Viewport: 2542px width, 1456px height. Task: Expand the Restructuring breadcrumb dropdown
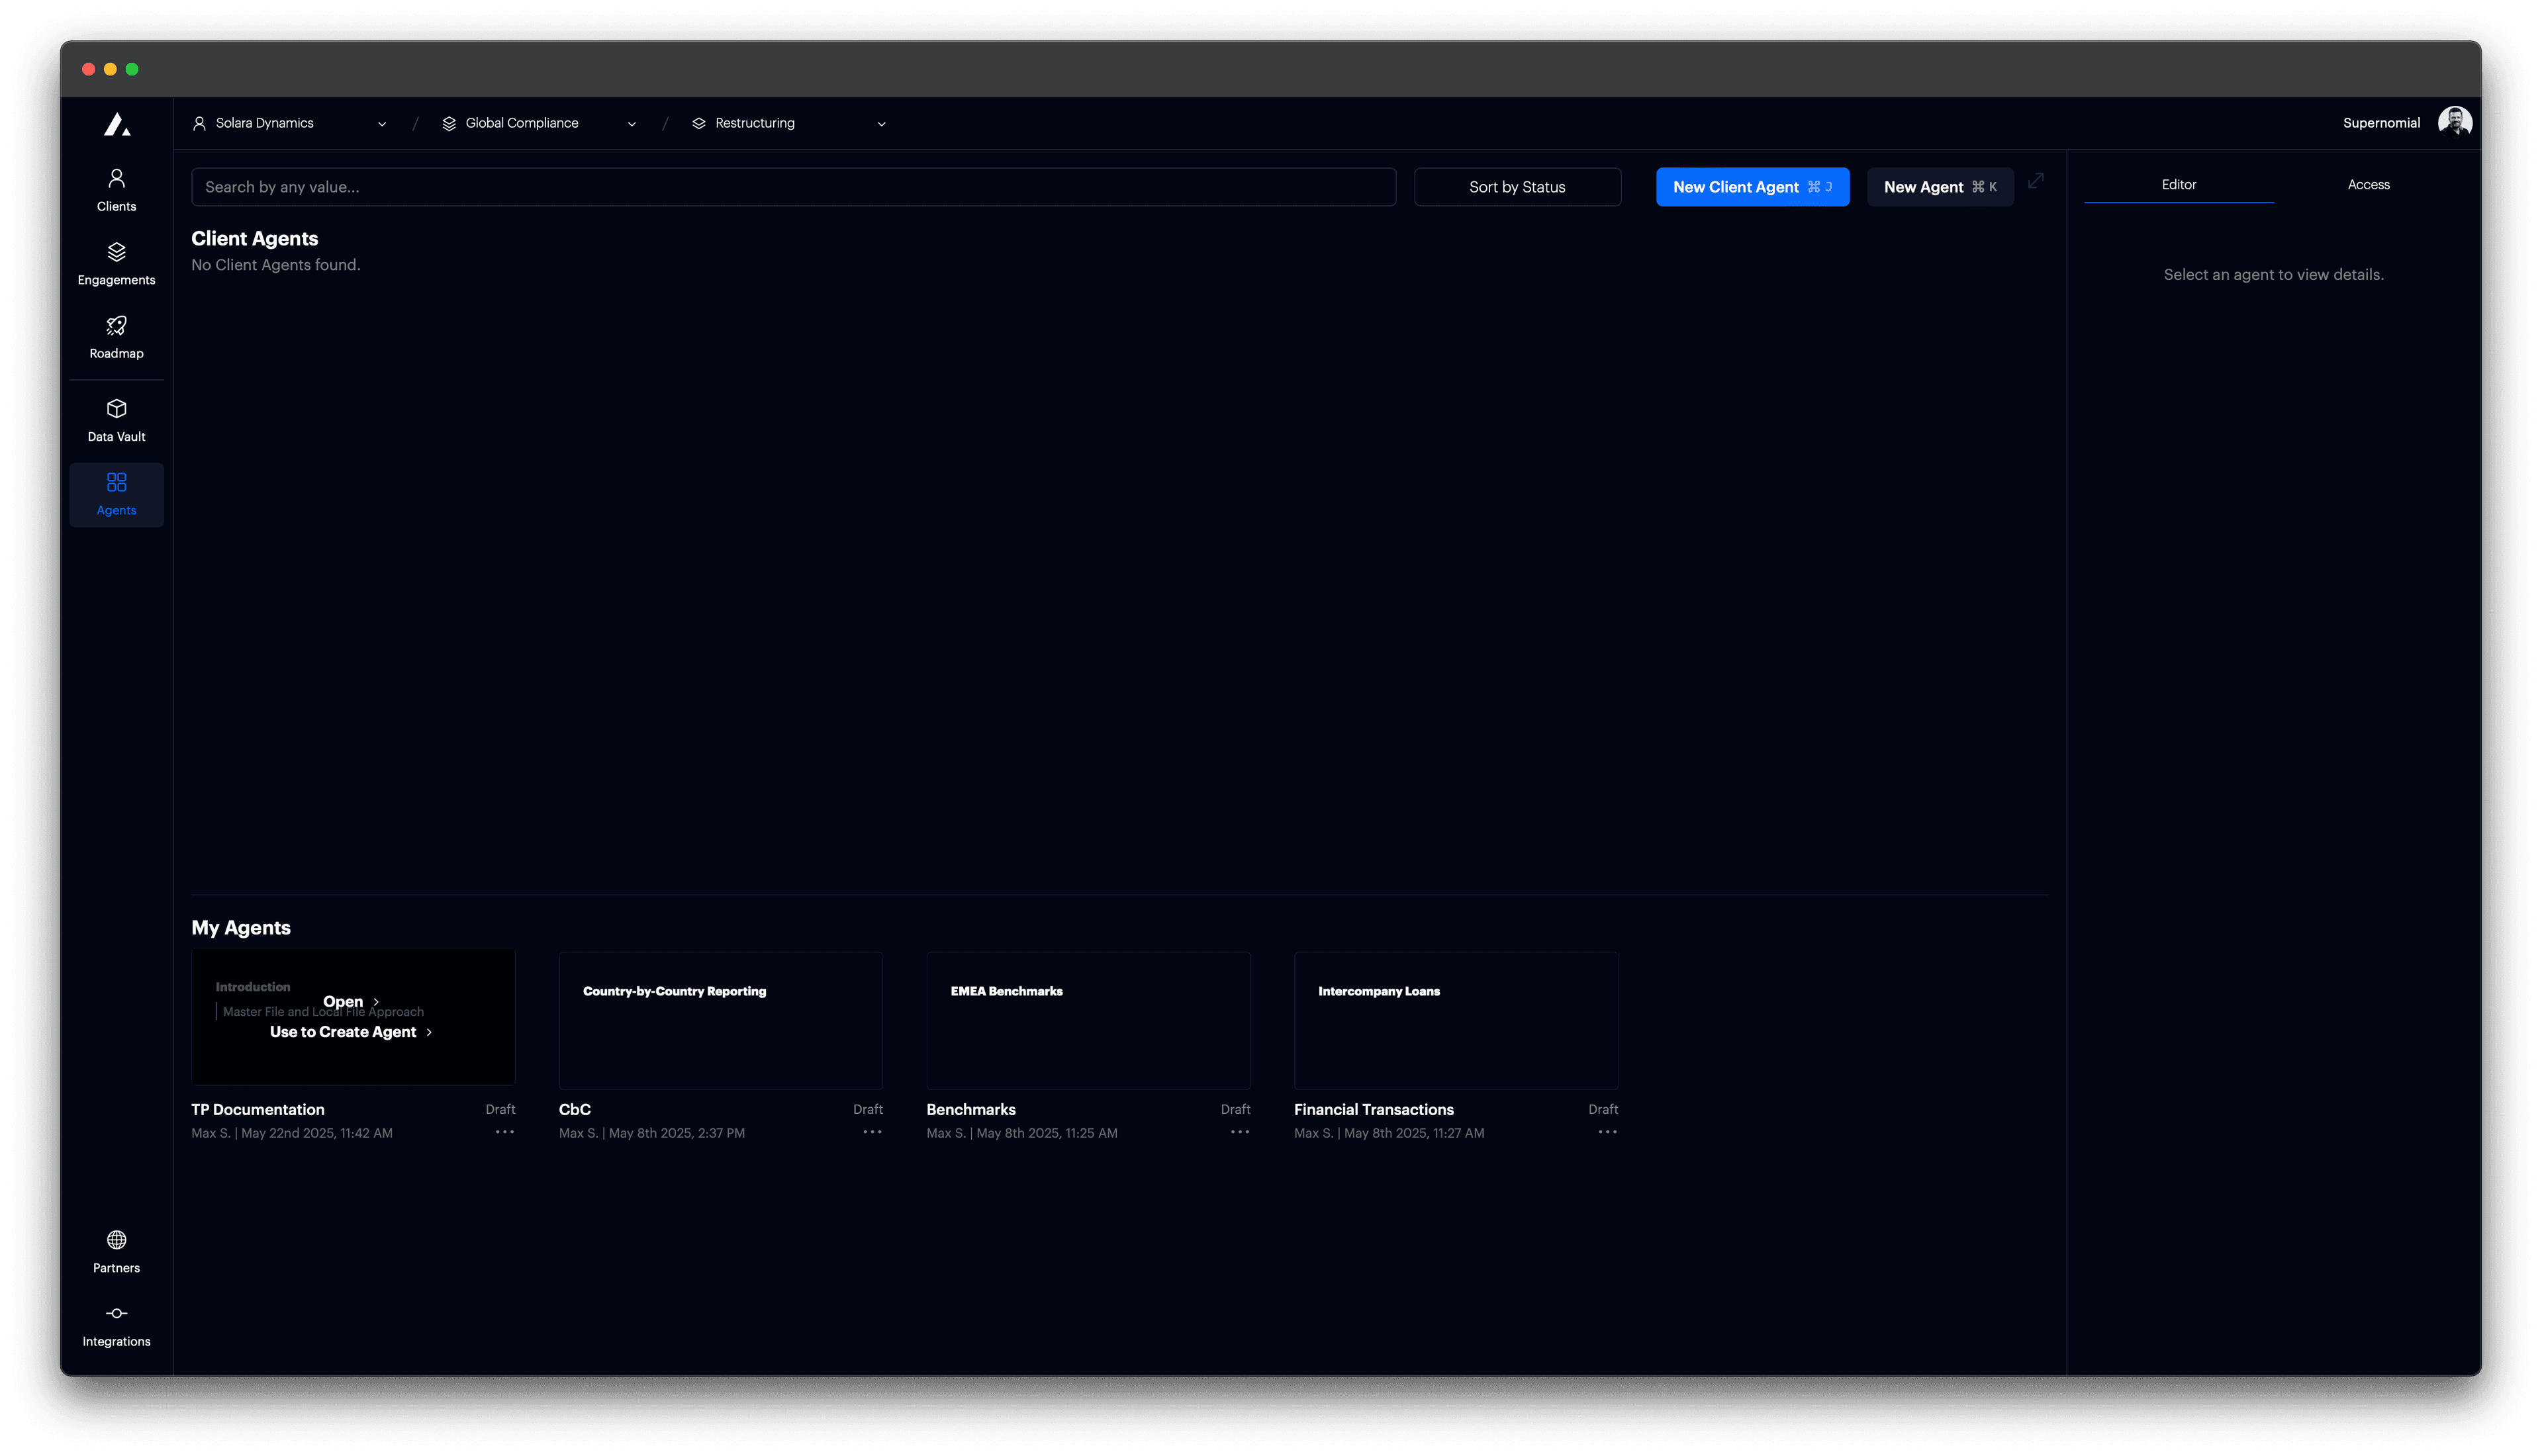(x=881, y=123)
